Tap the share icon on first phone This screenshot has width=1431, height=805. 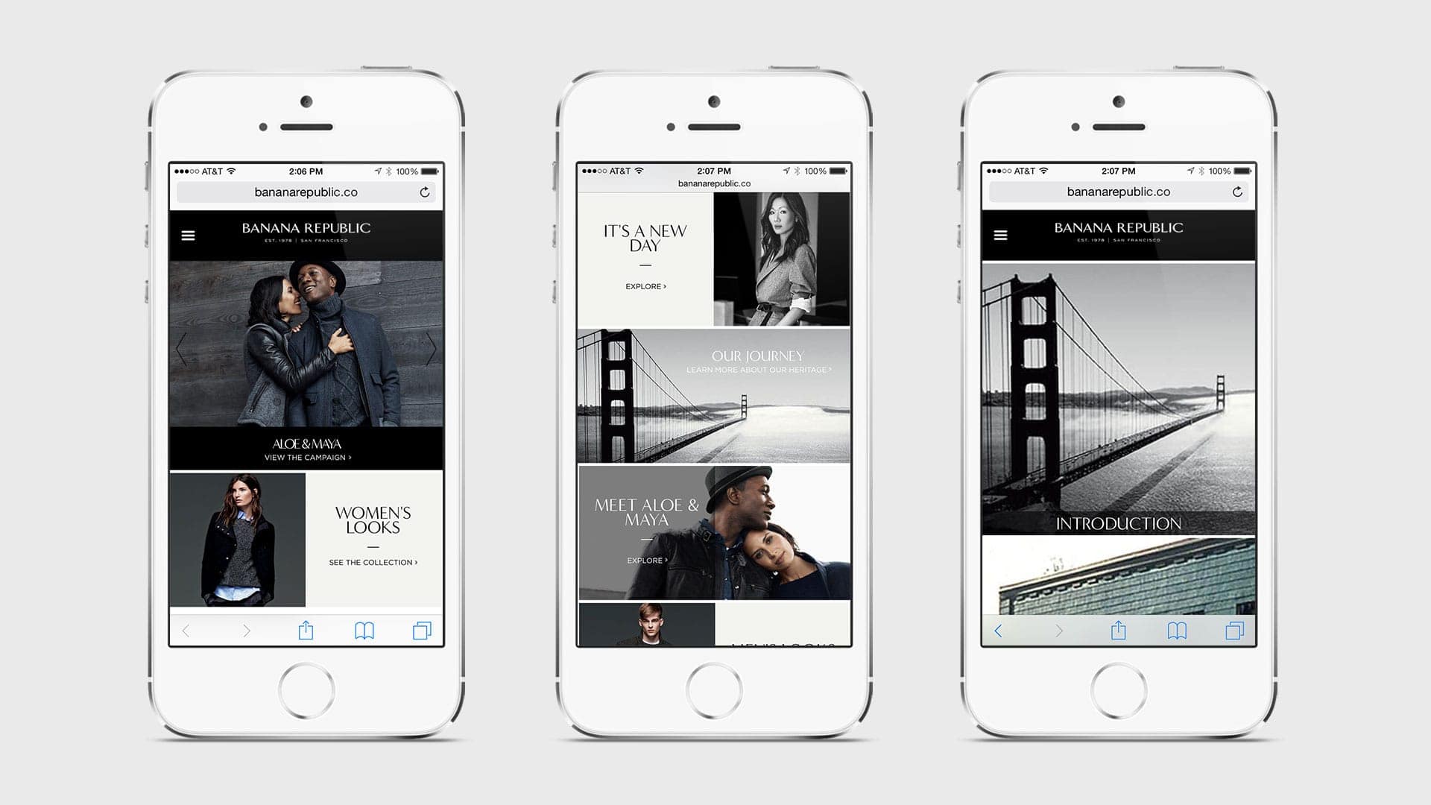pos(306,630)
